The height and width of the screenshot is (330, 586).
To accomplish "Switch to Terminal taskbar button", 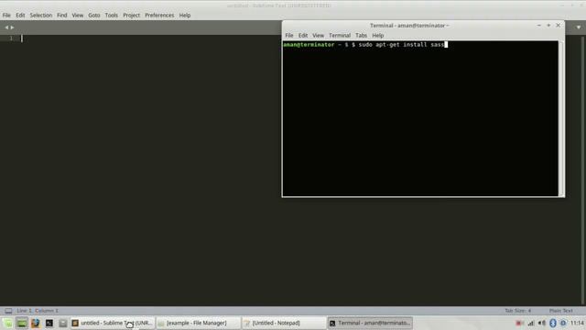I will pyautogui.click(x=370, y=323).
